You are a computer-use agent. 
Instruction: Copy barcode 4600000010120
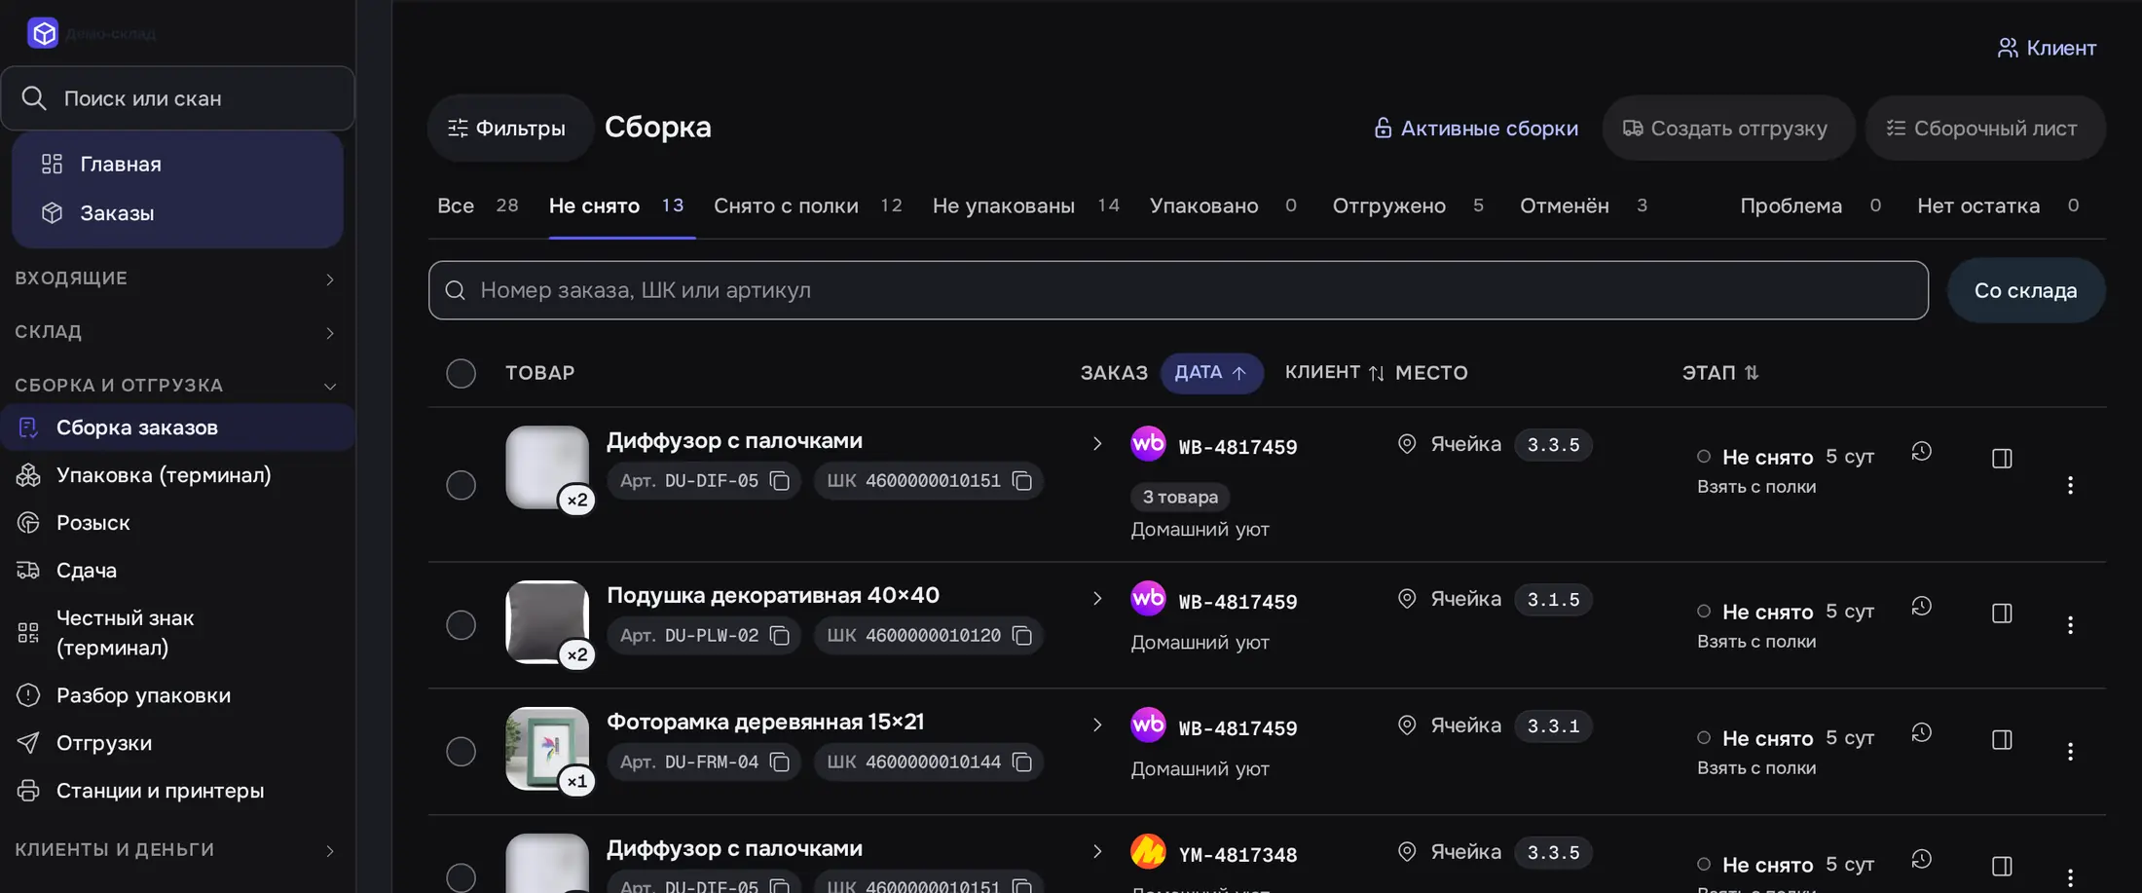coord(1022,636)
